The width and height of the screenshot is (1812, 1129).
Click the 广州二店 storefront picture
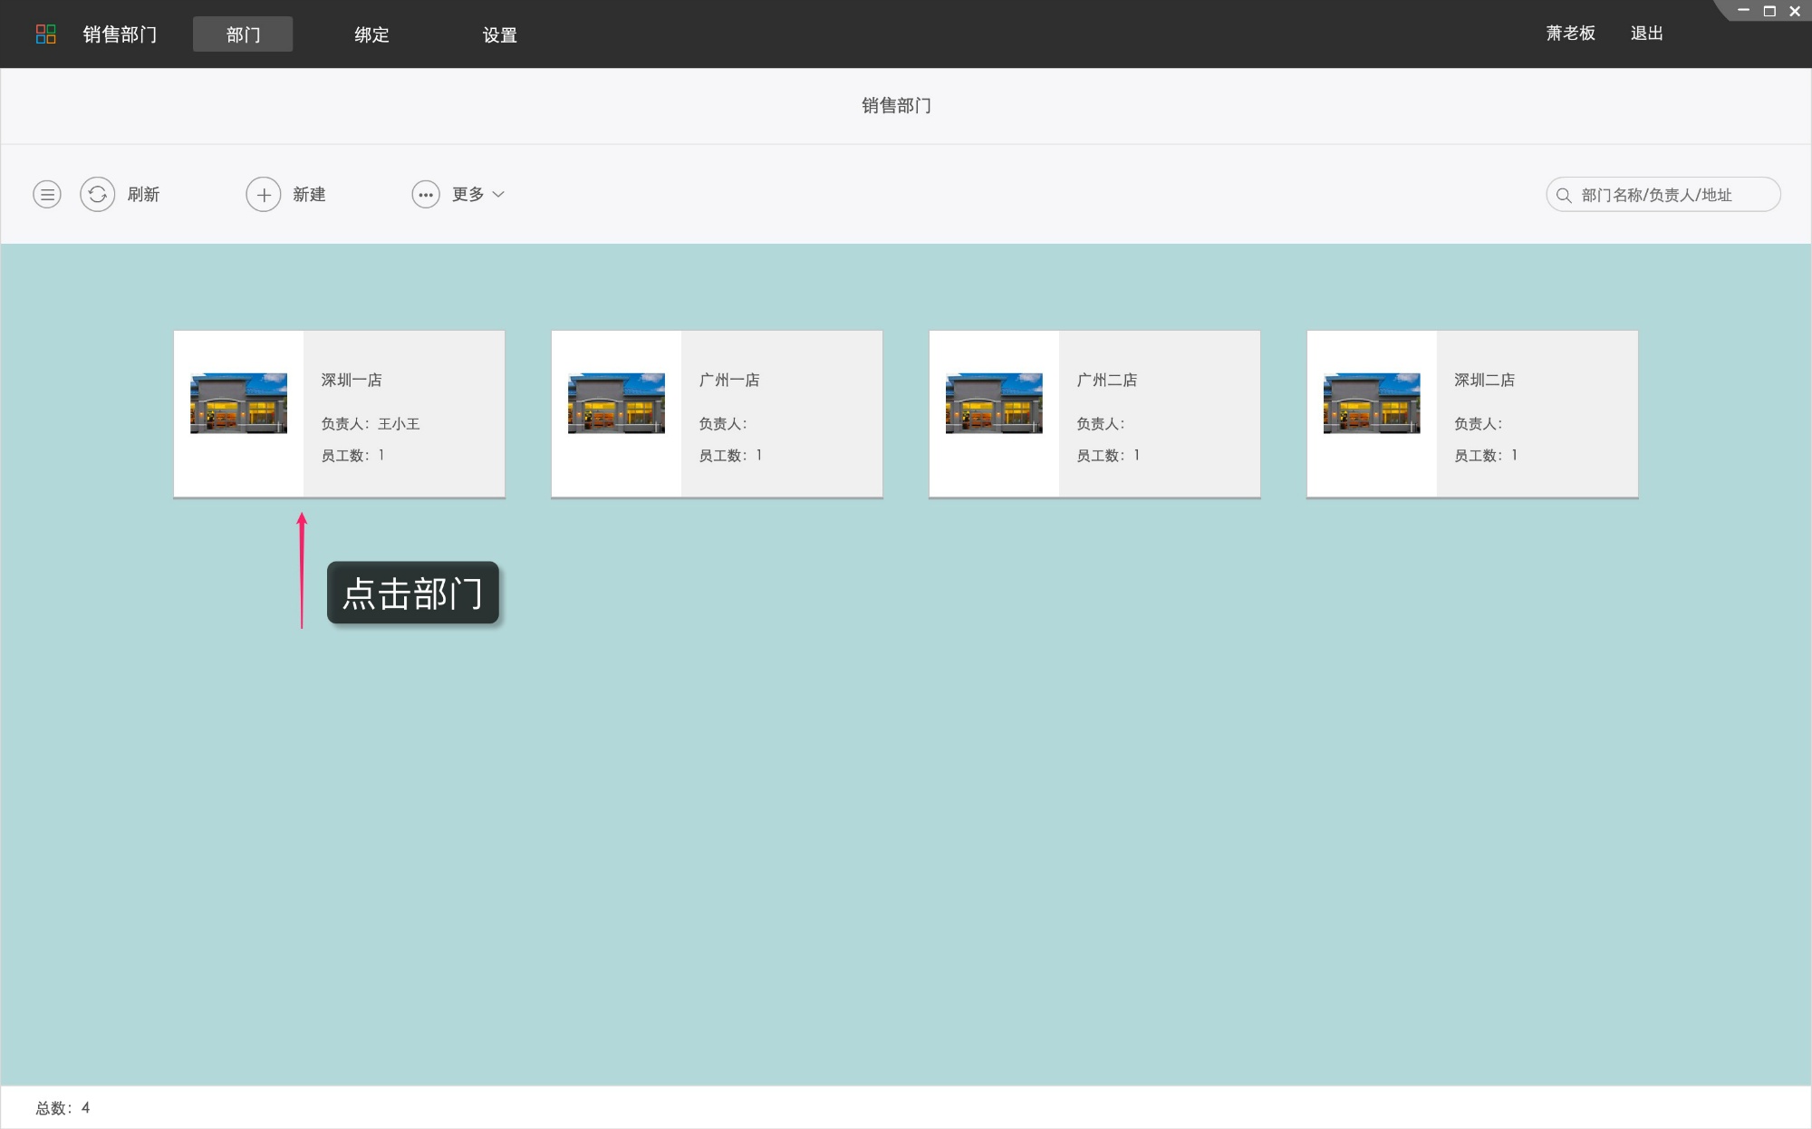[993, 403]
